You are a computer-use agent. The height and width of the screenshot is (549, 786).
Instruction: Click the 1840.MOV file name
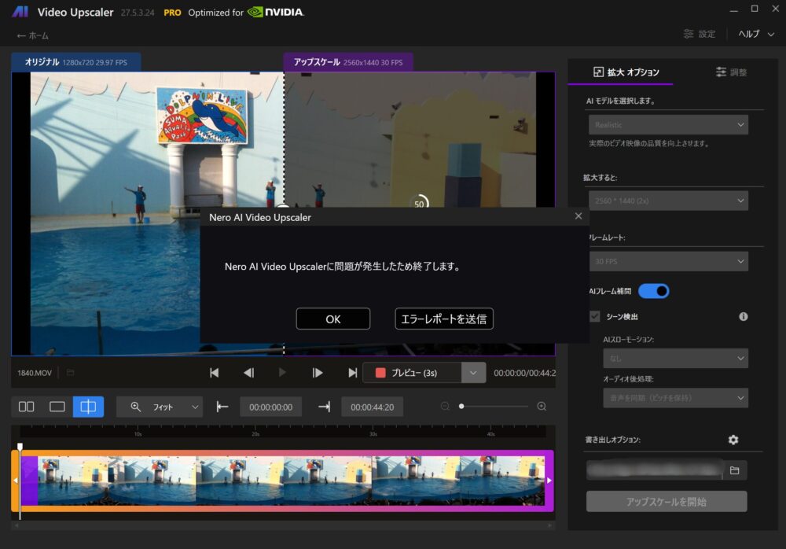click(x=35, y=373)
